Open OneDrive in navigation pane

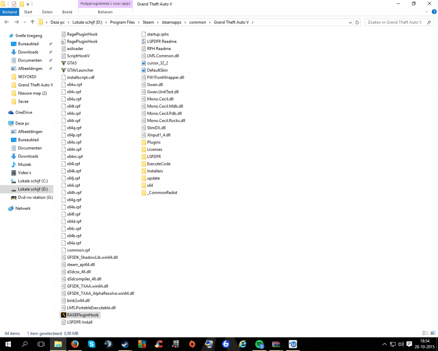(21, 112)
